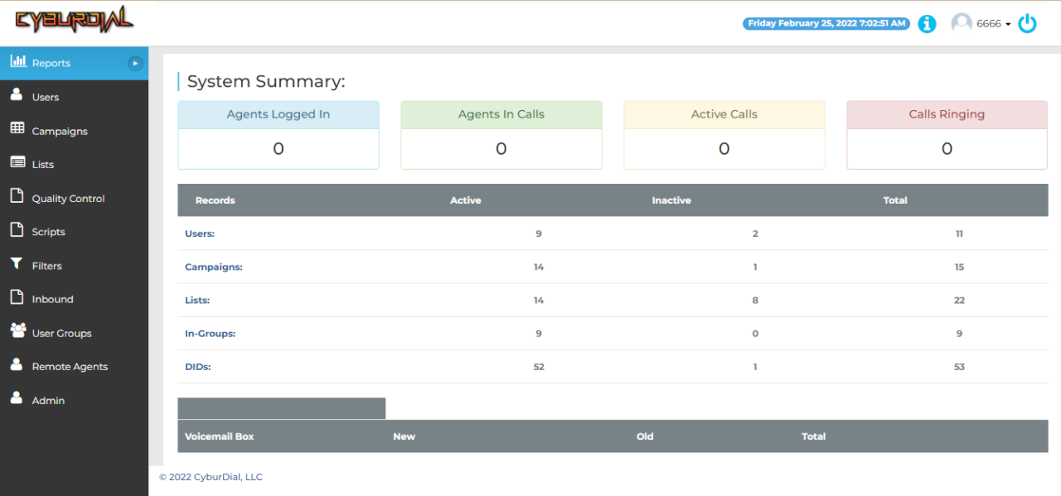The image size is (1061, 496).
Task: Click the Filters funnel icon
Action: (17, 265)
